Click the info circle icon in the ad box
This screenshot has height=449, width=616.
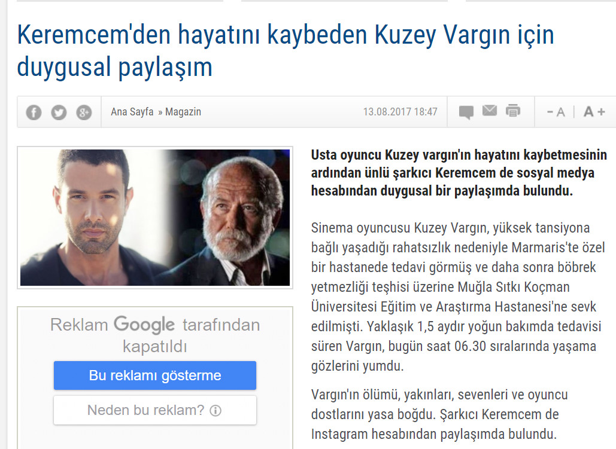[216, 411]
